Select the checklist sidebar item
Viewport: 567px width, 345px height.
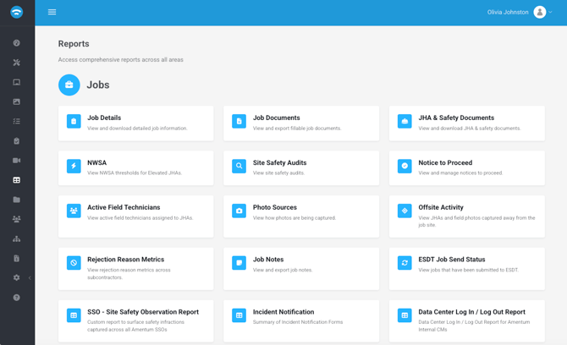click(17, 122)
